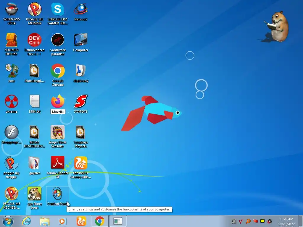The image size is (303, 227).
Task: Open the Windows Start menu
Action: 8,221
